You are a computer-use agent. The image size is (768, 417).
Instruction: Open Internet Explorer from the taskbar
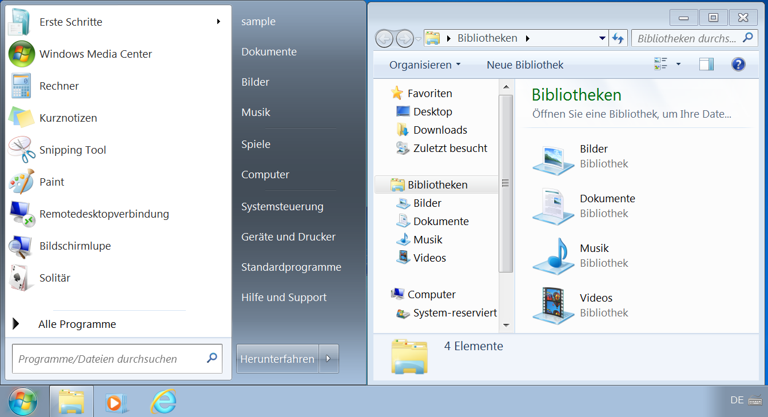click(163, 402)
